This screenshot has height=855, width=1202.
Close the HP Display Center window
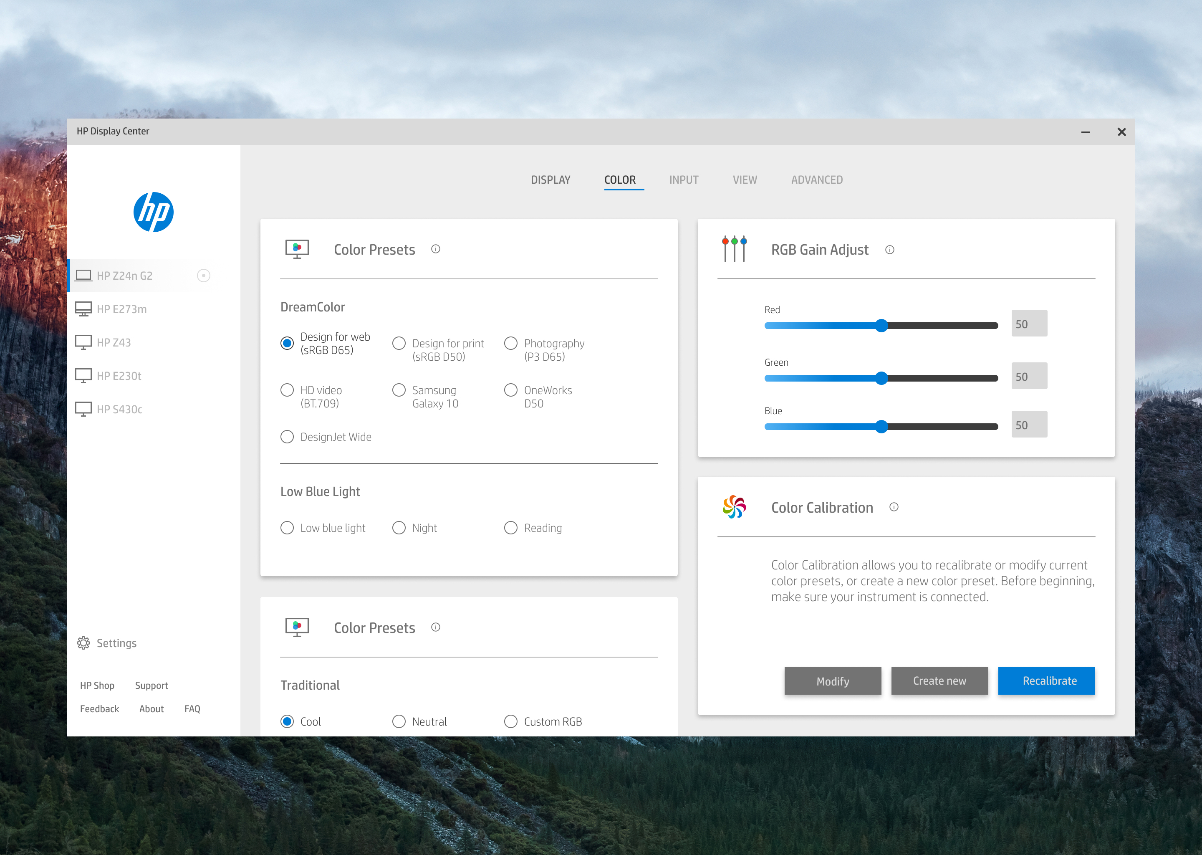[x=1121, y=132]
